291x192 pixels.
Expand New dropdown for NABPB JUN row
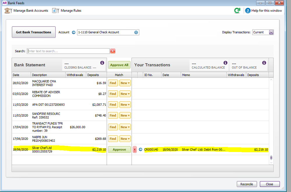[125, 139]
